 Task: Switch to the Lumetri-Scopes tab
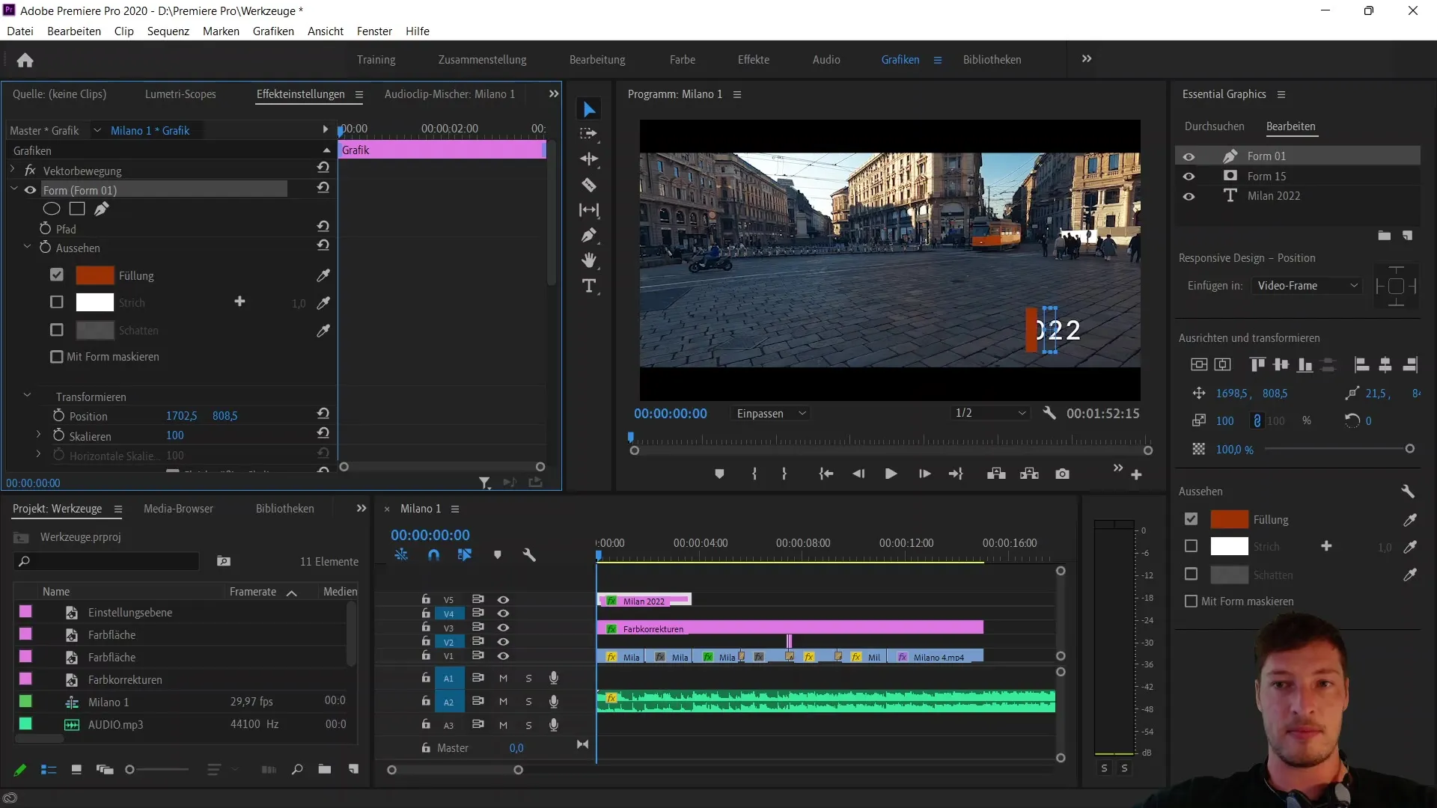point(180,94)
